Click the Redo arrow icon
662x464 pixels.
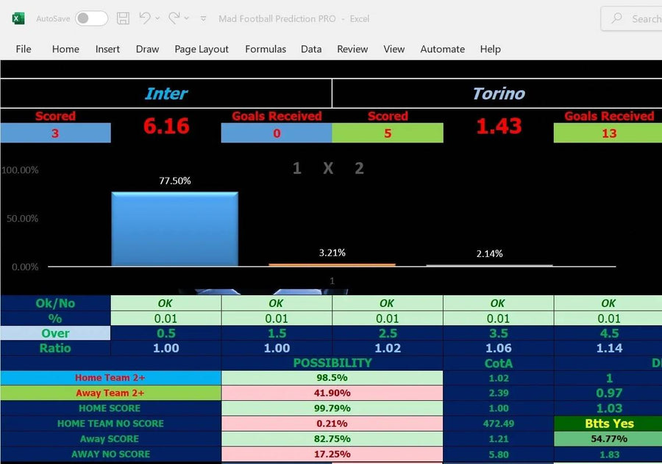(174, 18)
